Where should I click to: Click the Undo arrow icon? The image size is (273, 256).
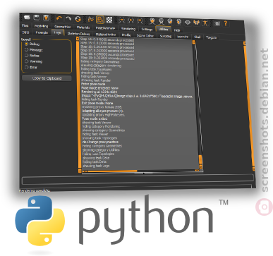click(59, 18)
